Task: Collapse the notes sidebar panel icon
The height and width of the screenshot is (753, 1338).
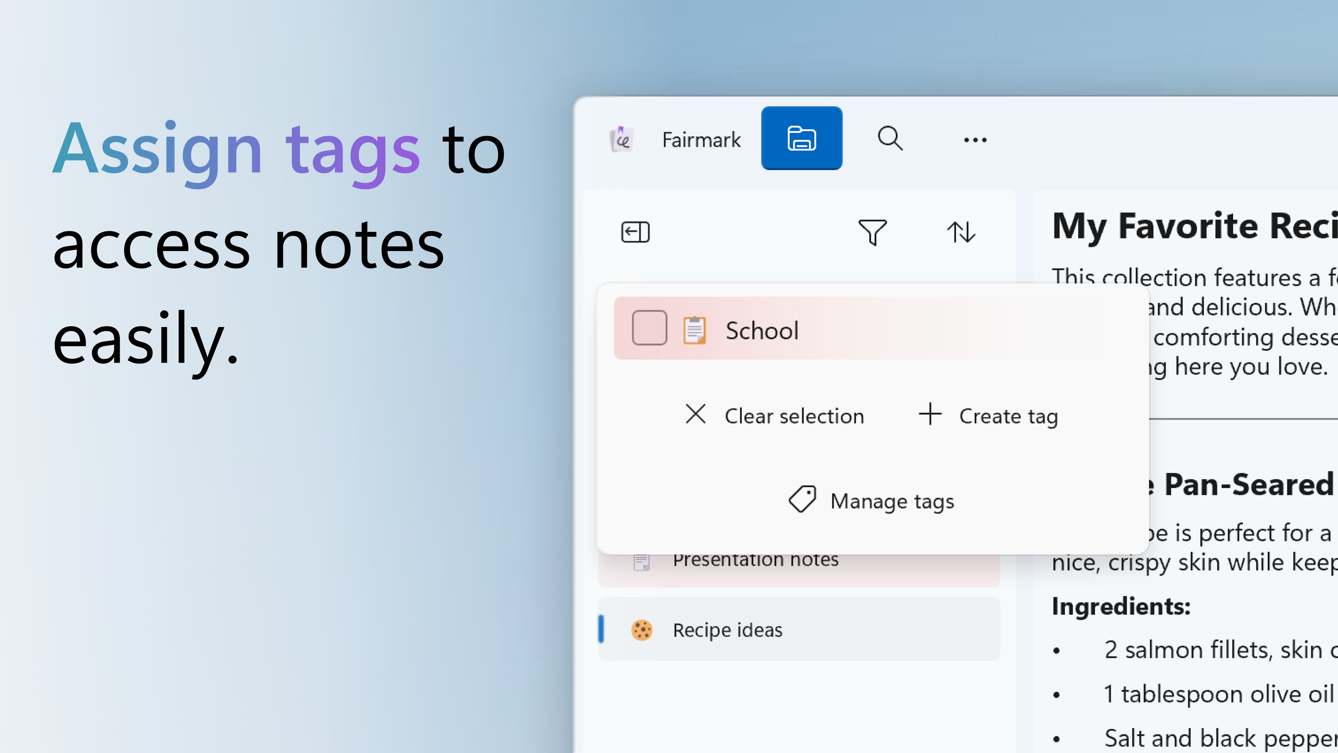Action: tap(635, 232)
